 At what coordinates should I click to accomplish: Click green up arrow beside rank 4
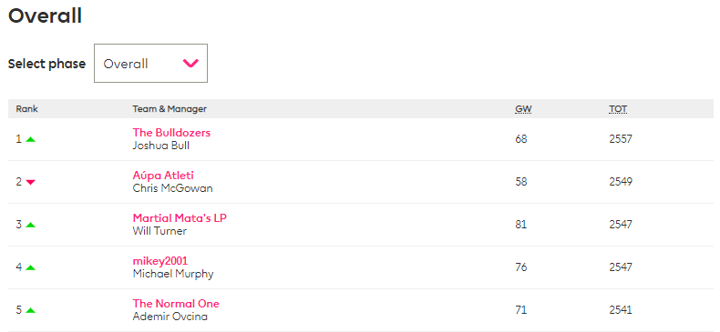click(30, 267)
